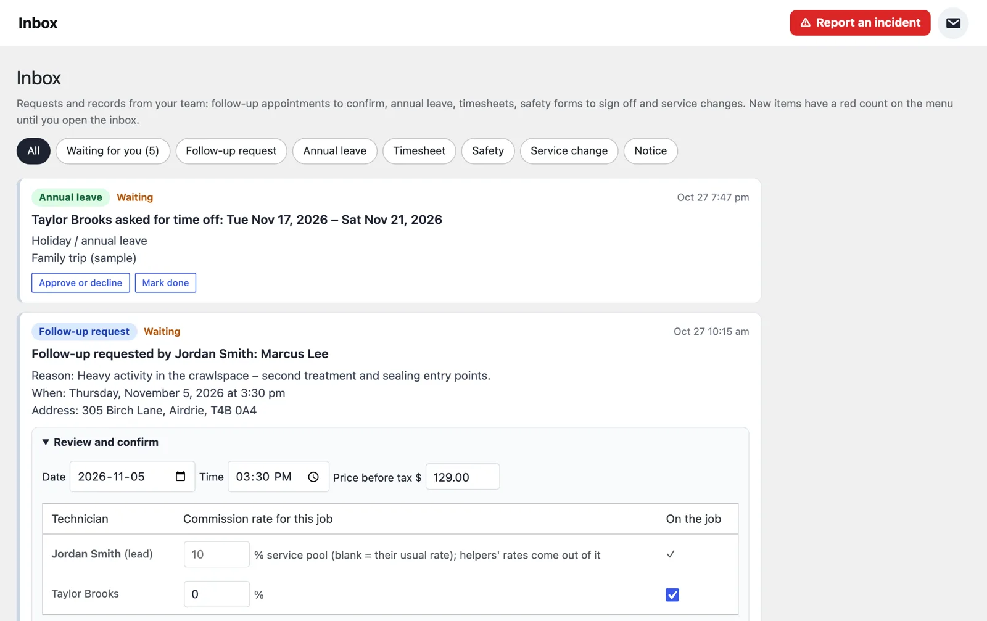Viewport: 987px width, 621px height.
Task: Click 'Taylor Brooks asked for time off' heading
Action: (x=237, y=220)
